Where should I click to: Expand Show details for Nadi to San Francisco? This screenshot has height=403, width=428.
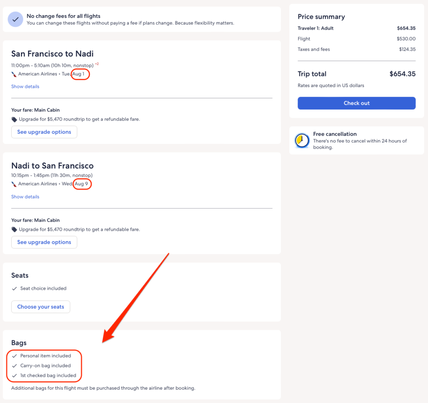[x=25, y=196]
